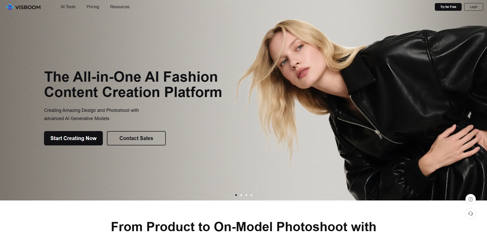Open the help question mark icon
Viewport: 487px width, 234px height.
coord(470,199)
